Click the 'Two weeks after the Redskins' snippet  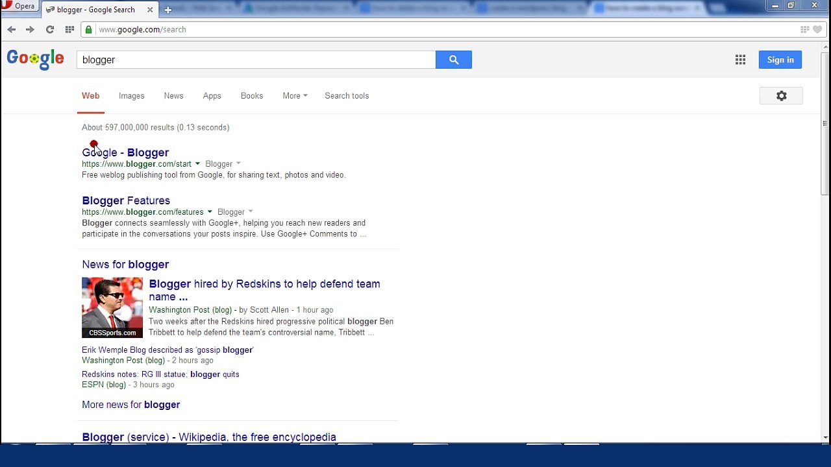[x=271, y=327]
